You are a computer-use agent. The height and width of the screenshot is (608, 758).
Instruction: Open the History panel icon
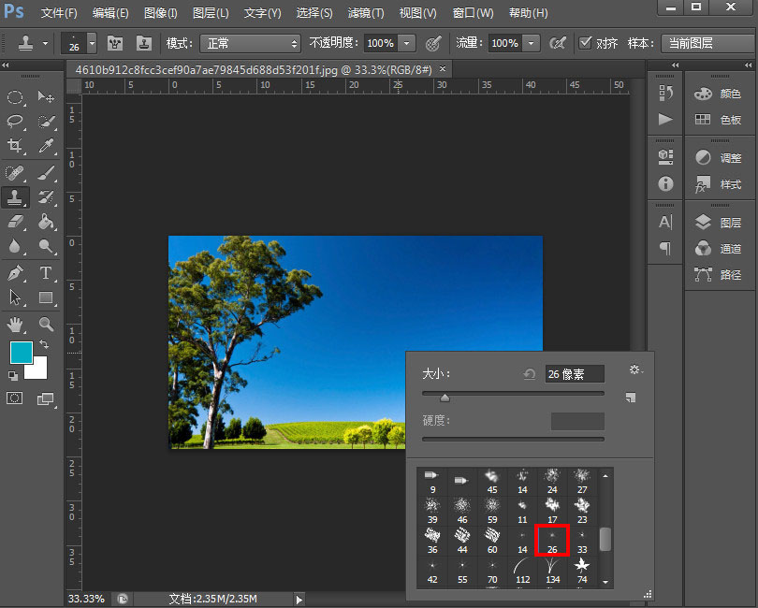pos(665,93)
